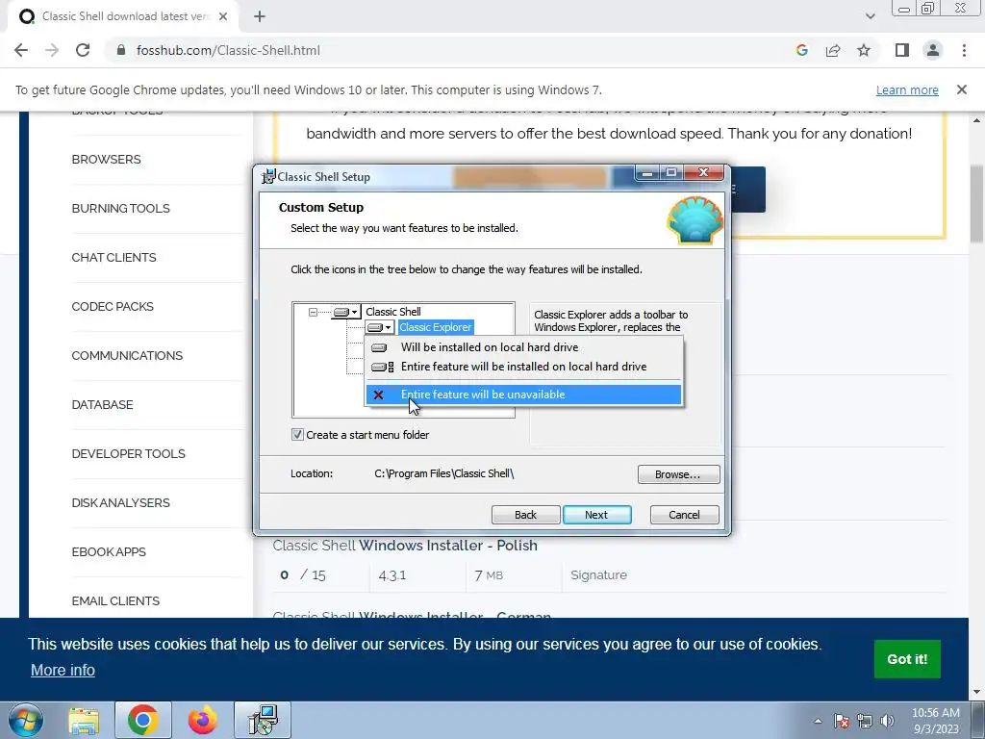Image resolution: width=985 pixels, height=739 pixels.
Task: Click the red X unavailable icon
Action: [x=378, y=395]
